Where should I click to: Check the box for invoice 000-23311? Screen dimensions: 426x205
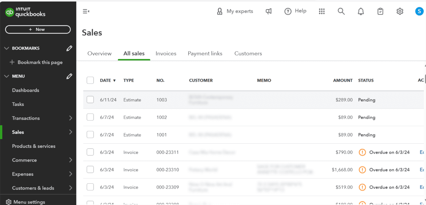pyautogui.click(x=90, y=152)
